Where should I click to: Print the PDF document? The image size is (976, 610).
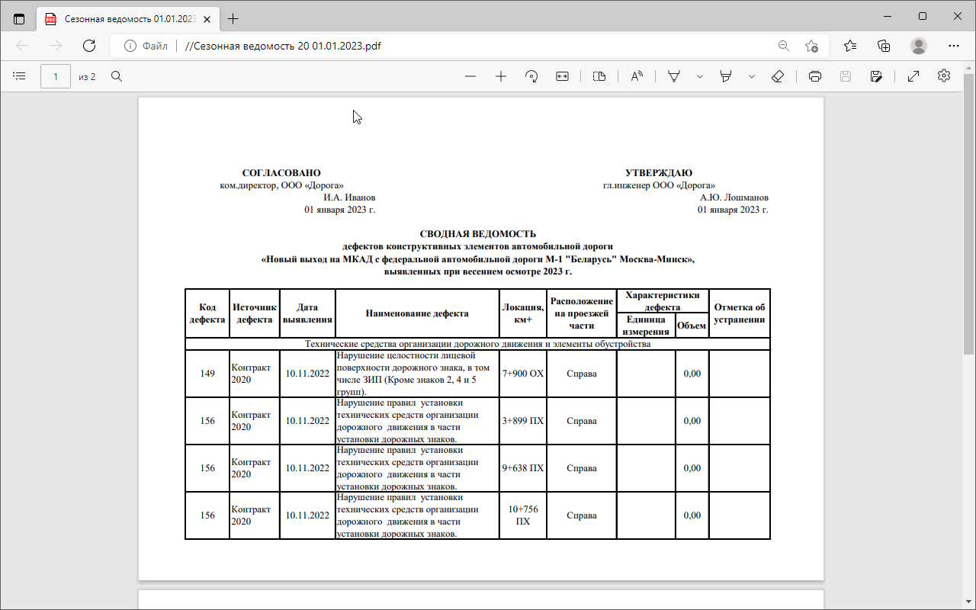pos(815,76)
